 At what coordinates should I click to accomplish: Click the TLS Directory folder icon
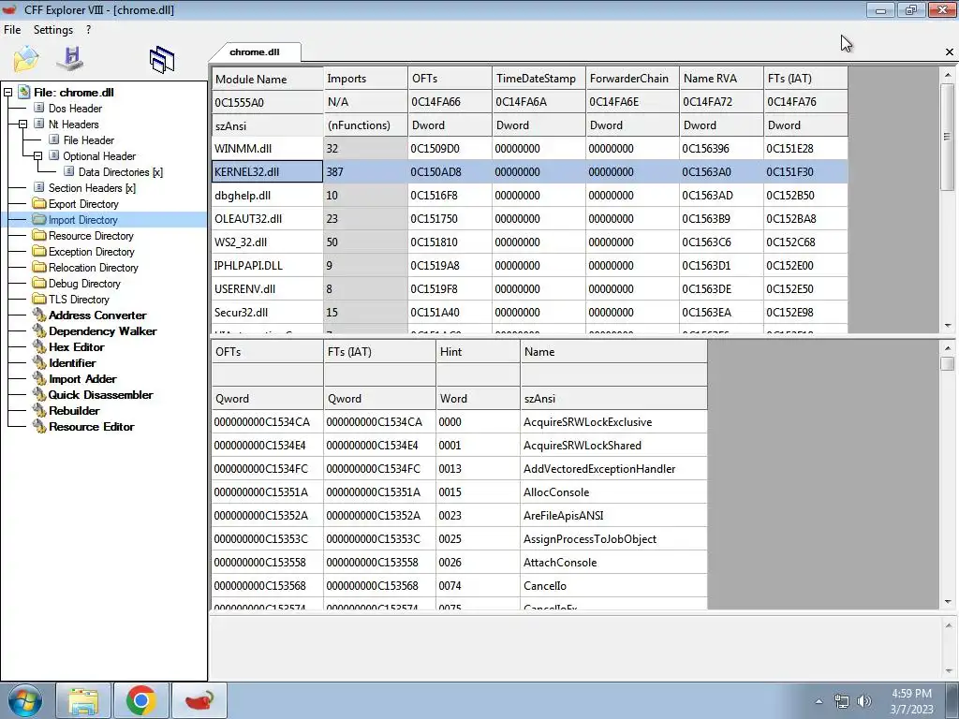pyautogui.click(x=39, y=299)
